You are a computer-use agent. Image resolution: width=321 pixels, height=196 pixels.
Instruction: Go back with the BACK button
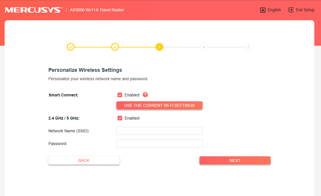(84, 160)
